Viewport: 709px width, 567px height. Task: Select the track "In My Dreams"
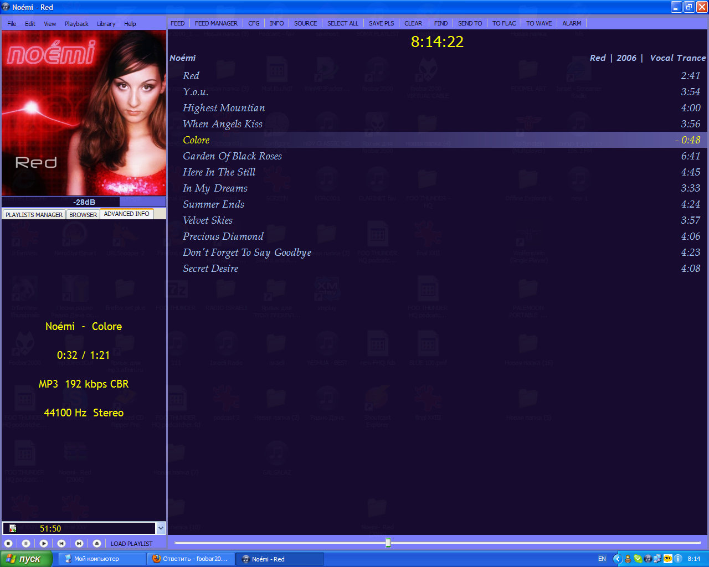click(438, 188)
